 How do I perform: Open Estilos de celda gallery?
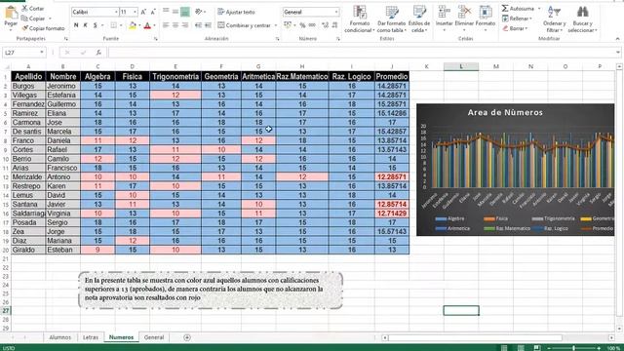click(x=419, y=19)
